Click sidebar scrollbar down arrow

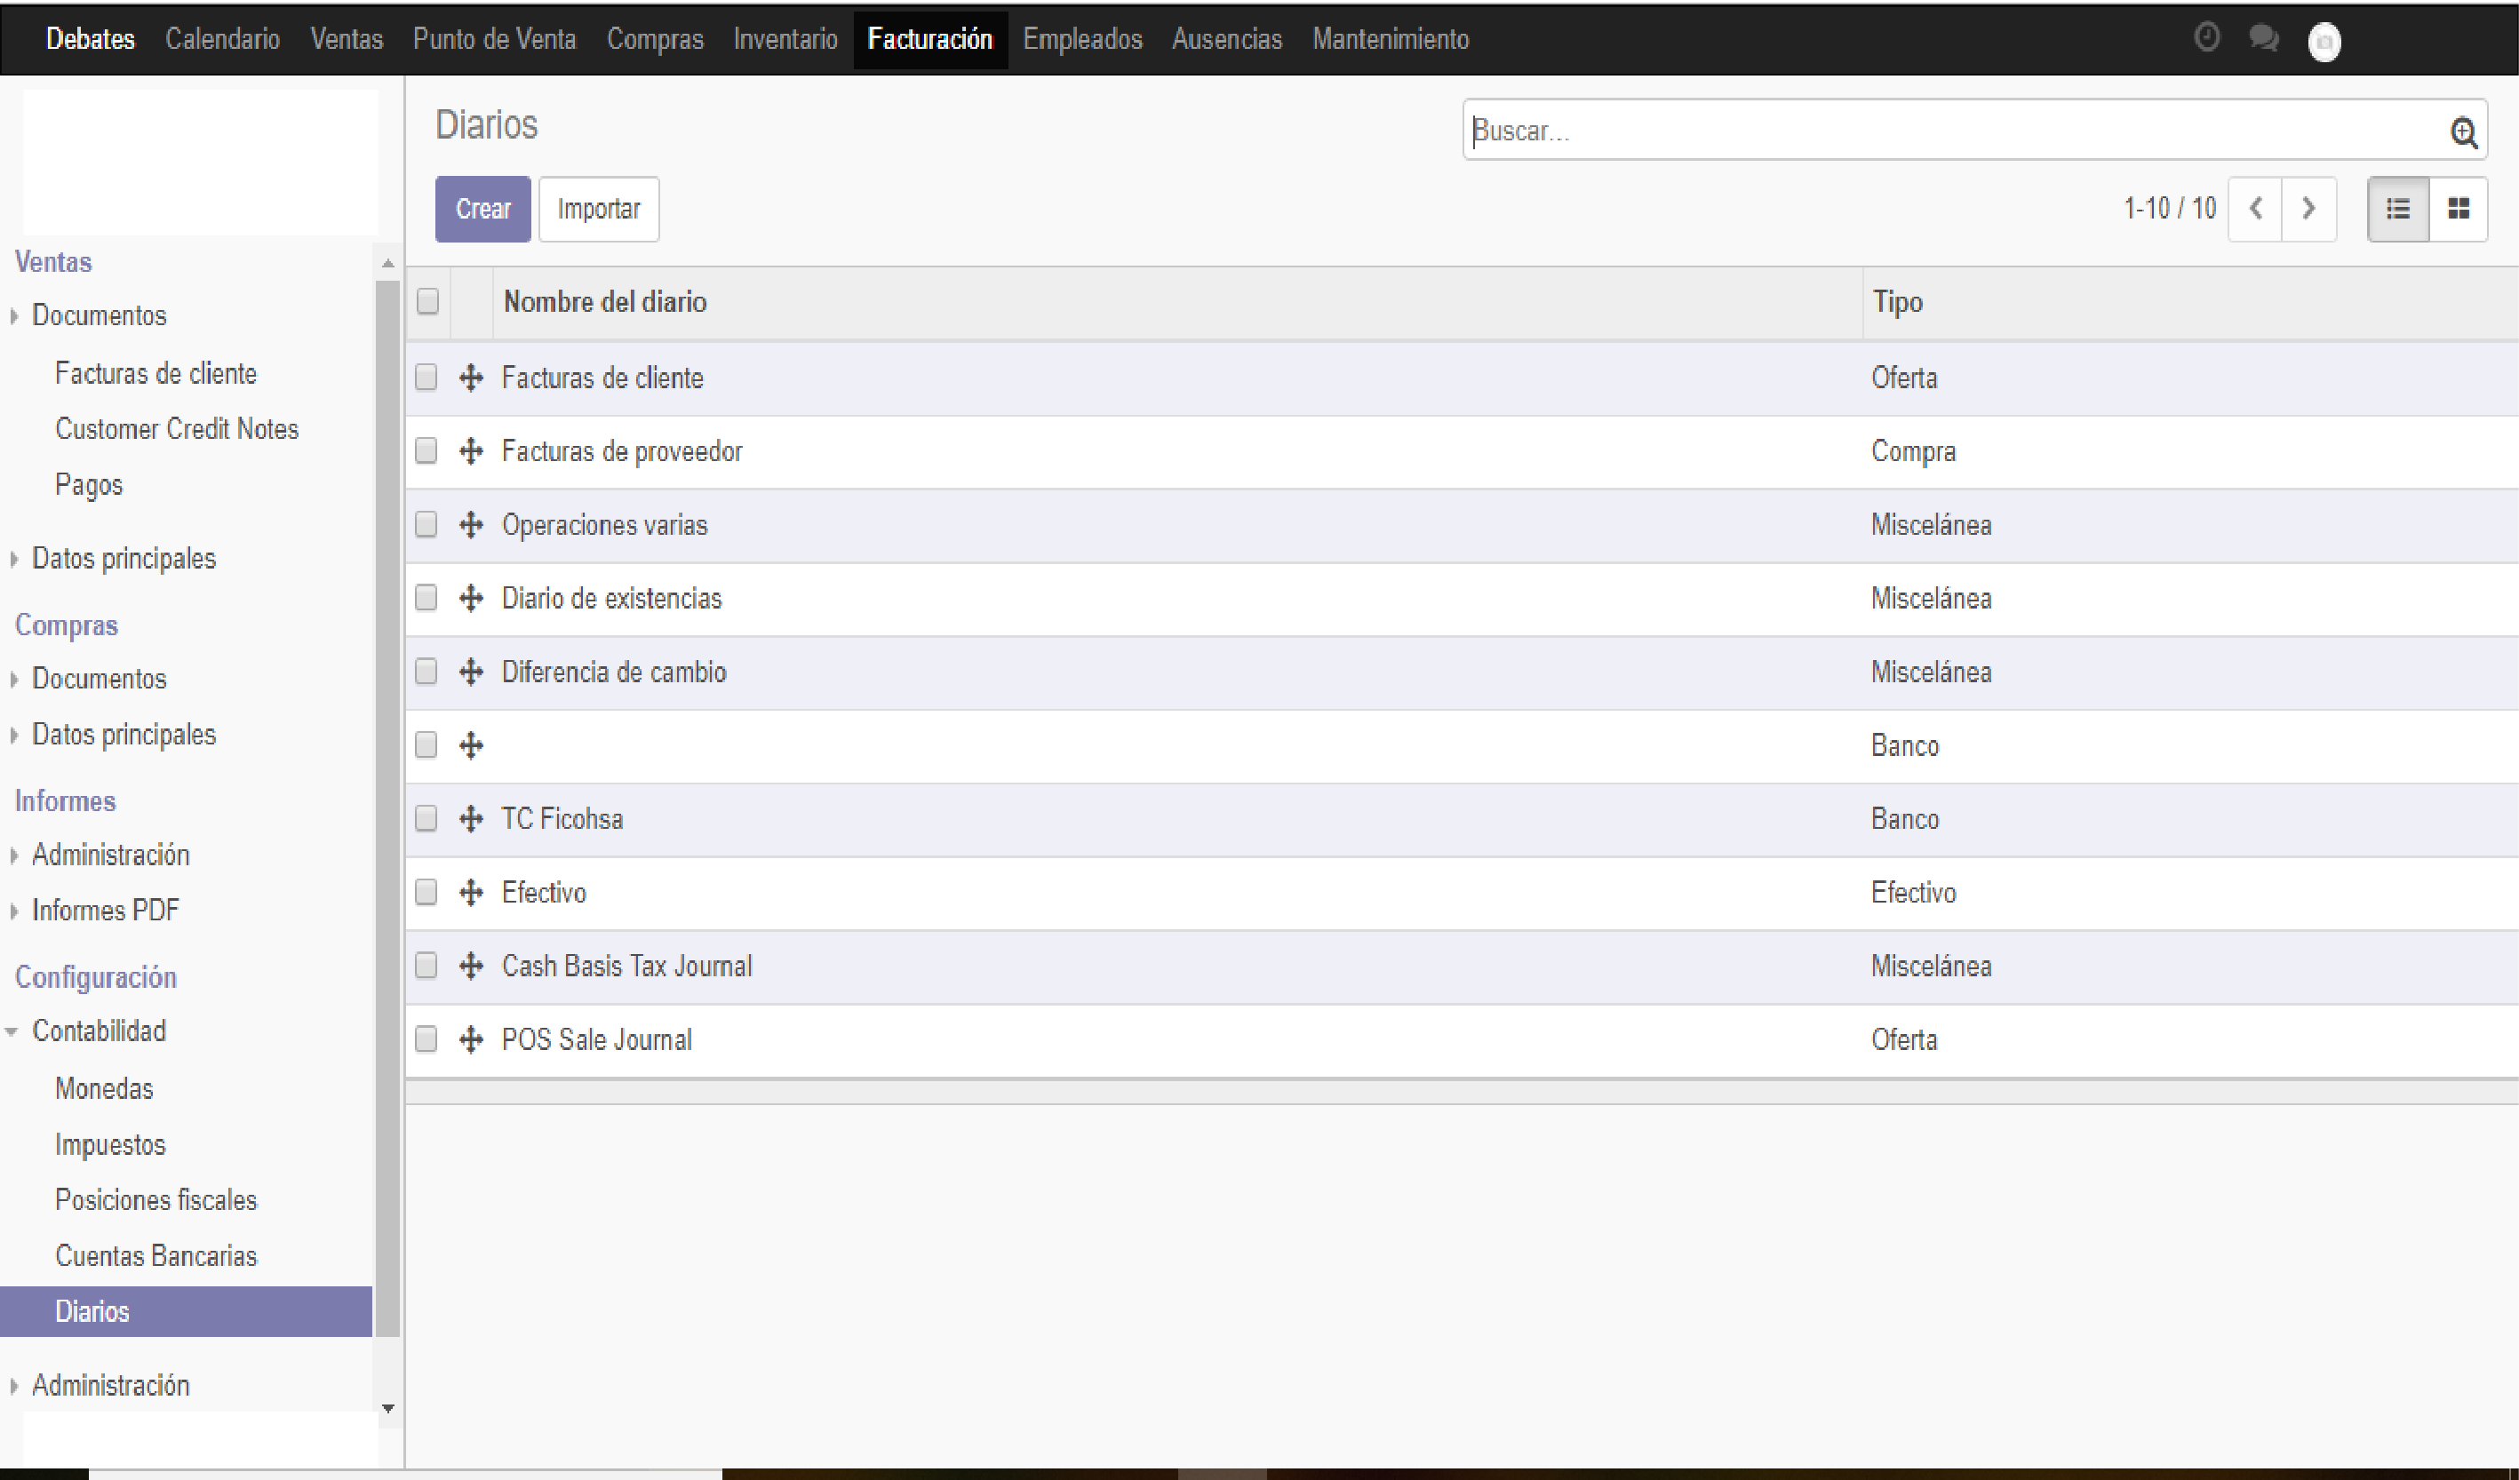tap(387, 1409)
